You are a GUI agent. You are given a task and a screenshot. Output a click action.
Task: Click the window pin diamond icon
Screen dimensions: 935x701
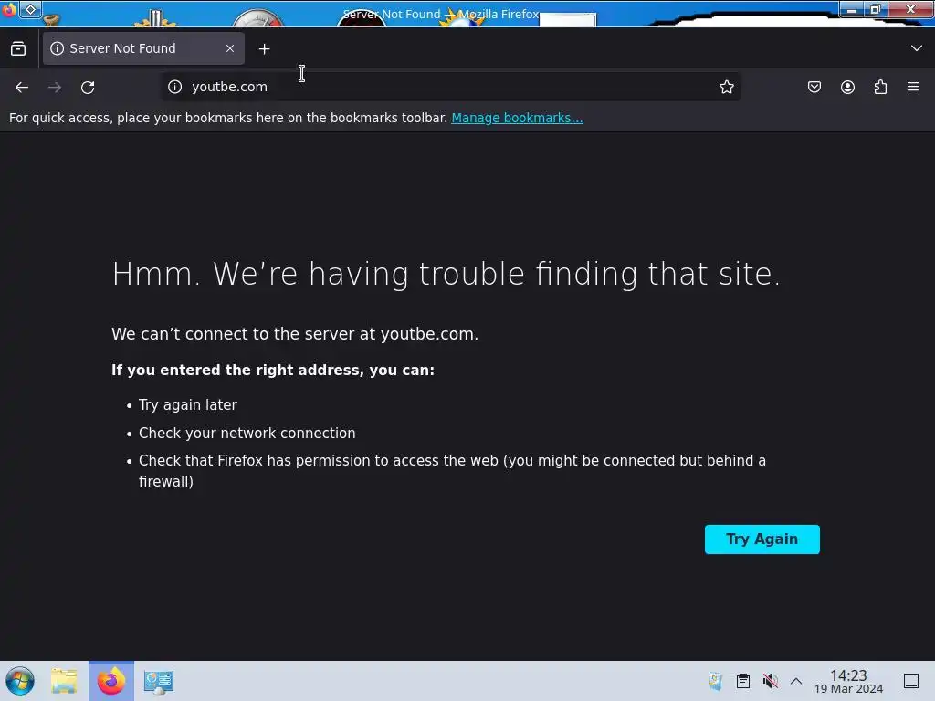coord(30,9)
